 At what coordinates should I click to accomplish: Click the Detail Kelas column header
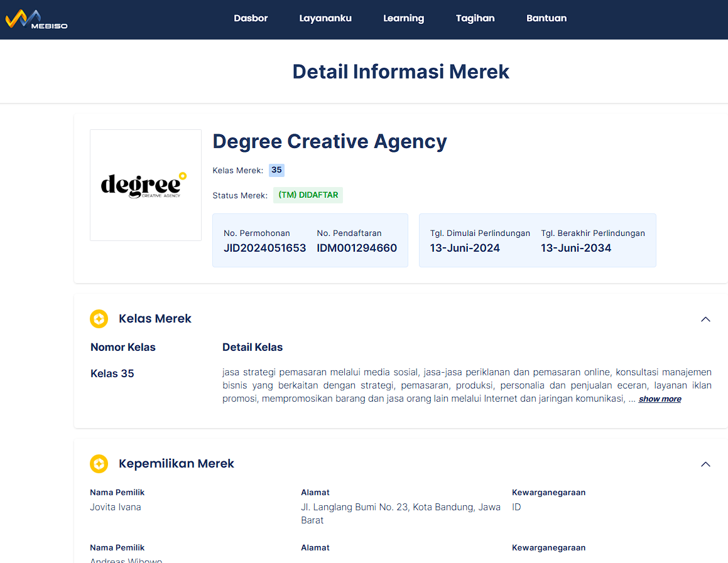[x=253, y=347]
